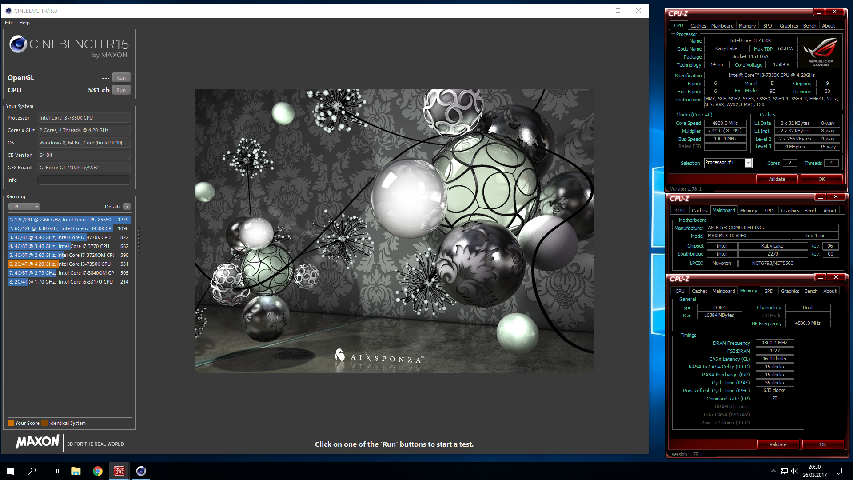Click the Cinebench title bar app icon

click(x=8, y=11)
